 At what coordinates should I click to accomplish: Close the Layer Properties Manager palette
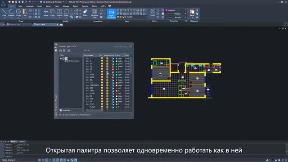[x=56, y=45]
